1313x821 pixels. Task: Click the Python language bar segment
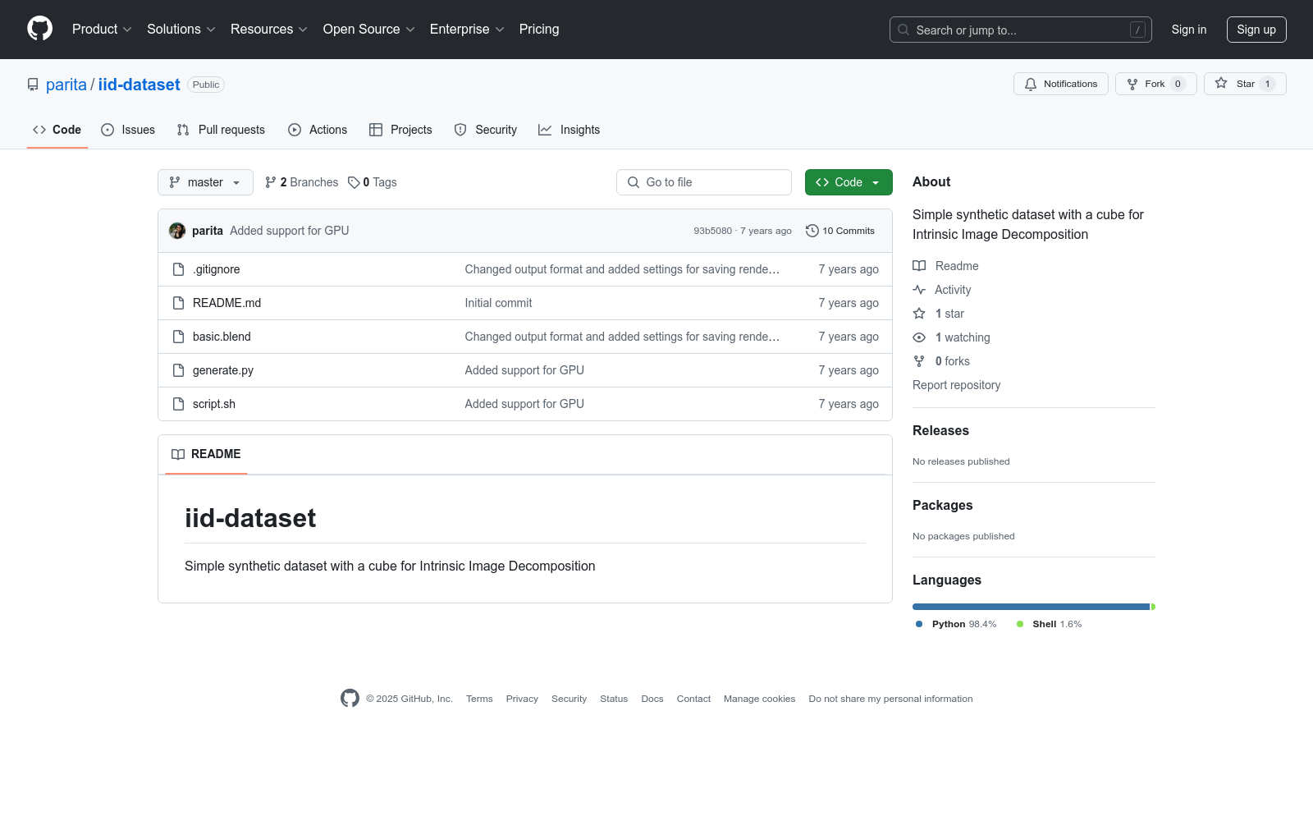(x=1031, y=607)
